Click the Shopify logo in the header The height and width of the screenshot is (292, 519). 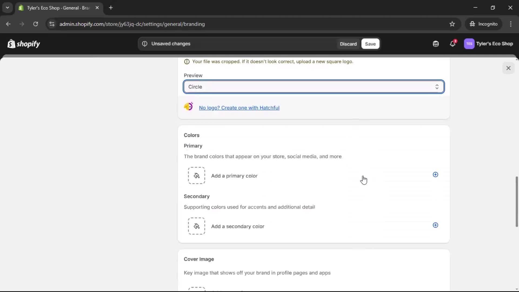coord(24,44)
